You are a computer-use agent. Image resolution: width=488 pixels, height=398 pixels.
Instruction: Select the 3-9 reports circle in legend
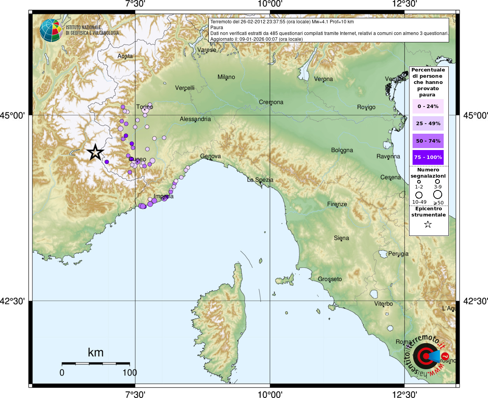point(437,182)
